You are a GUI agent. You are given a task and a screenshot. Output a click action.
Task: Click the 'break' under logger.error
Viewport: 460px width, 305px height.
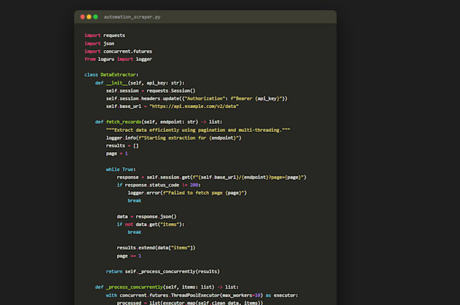pyautogui.click(x=135, y=201)
